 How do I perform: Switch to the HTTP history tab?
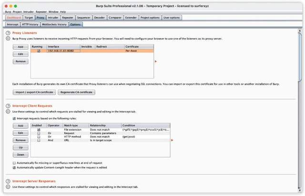coord(30,24)
